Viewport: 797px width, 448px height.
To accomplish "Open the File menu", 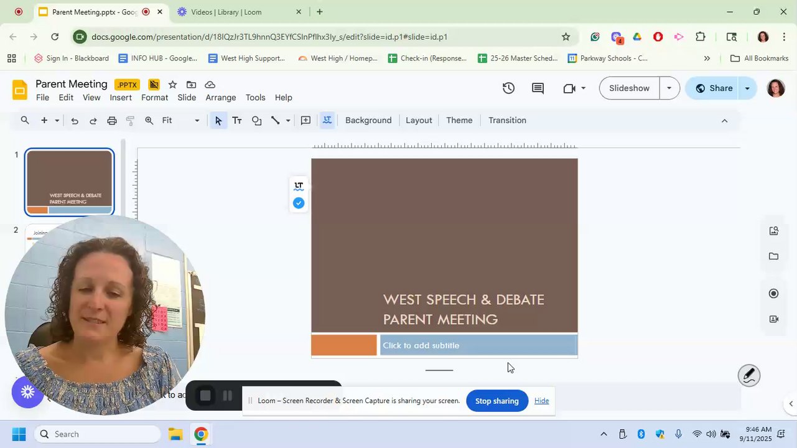I will point(42,98).
